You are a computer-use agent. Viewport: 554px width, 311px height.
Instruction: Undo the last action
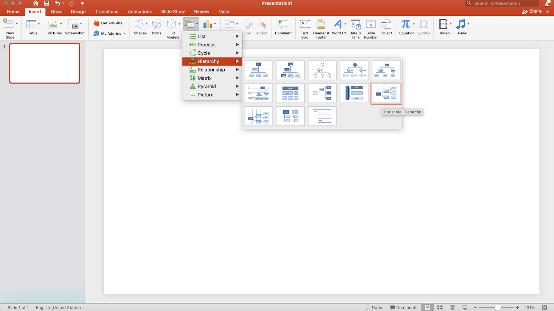57,3
